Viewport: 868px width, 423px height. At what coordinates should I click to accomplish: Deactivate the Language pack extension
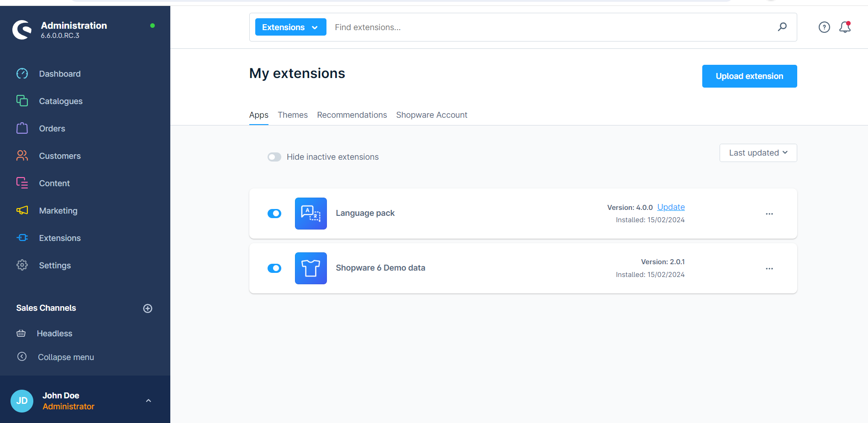(274, 213)
